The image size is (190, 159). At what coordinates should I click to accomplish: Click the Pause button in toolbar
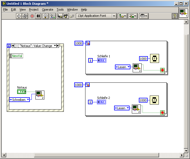coord(38,16)
